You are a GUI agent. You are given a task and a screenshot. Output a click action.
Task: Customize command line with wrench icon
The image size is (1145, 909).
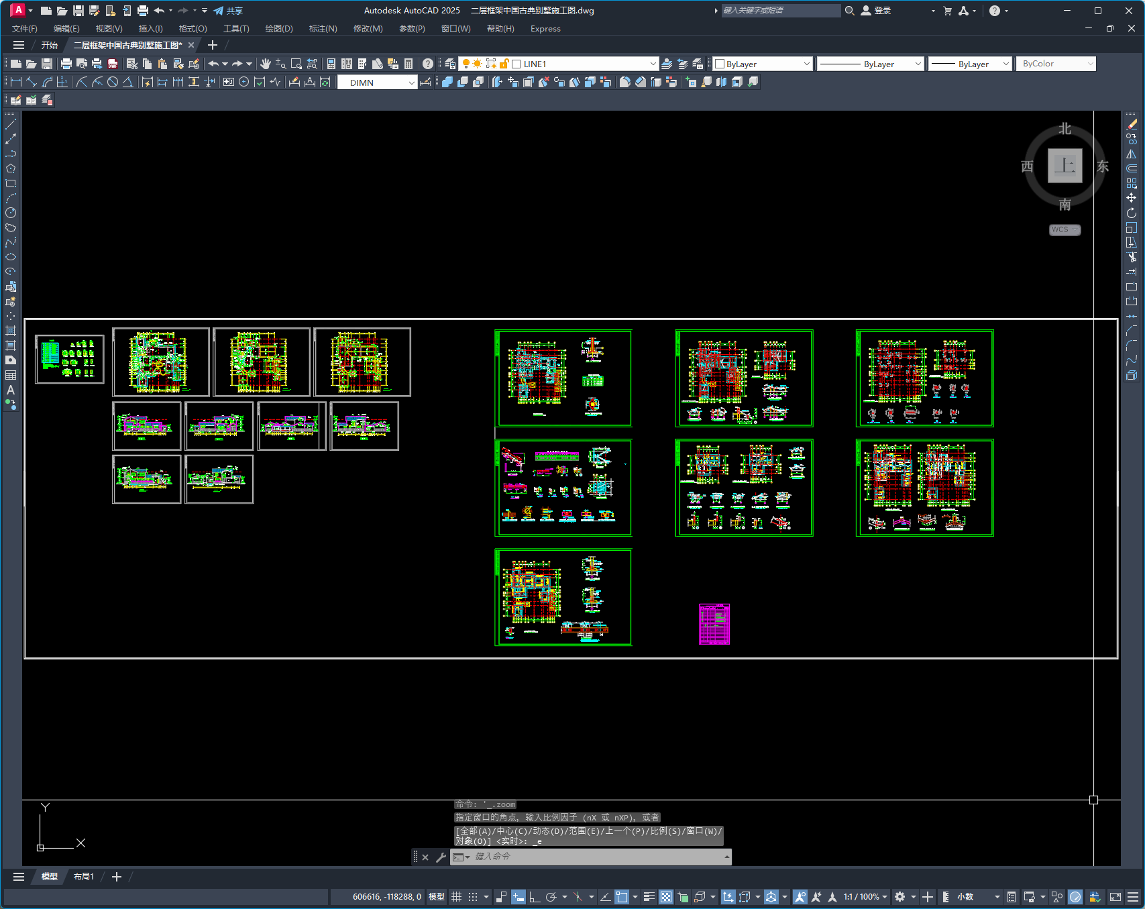[x=441, y=857]
